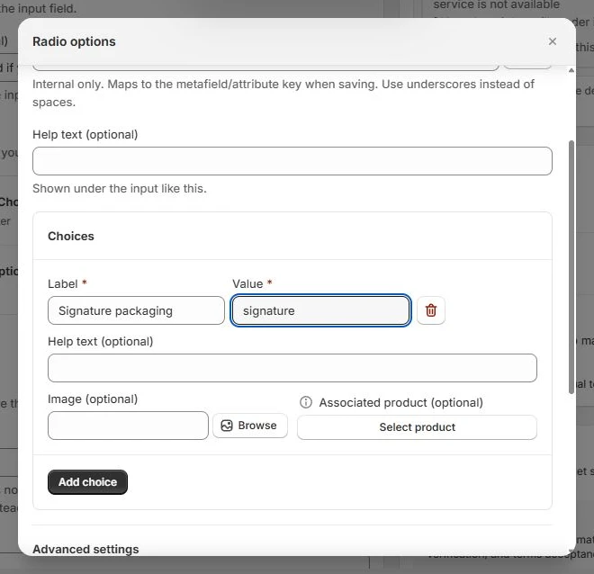Add a new choice
The height and width of the screenshot is (574, 594).
pyautogui.click(x=87, y=482)
